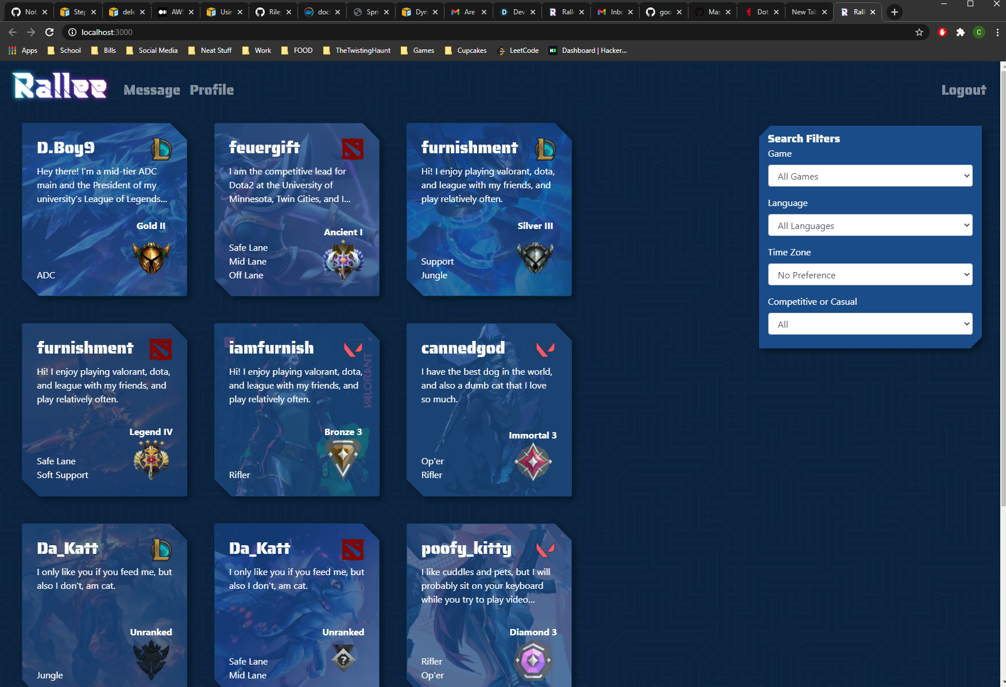Click the username 'poofy_kitty'
Viewport: 1006px width, 687px height.
(466, 549)
